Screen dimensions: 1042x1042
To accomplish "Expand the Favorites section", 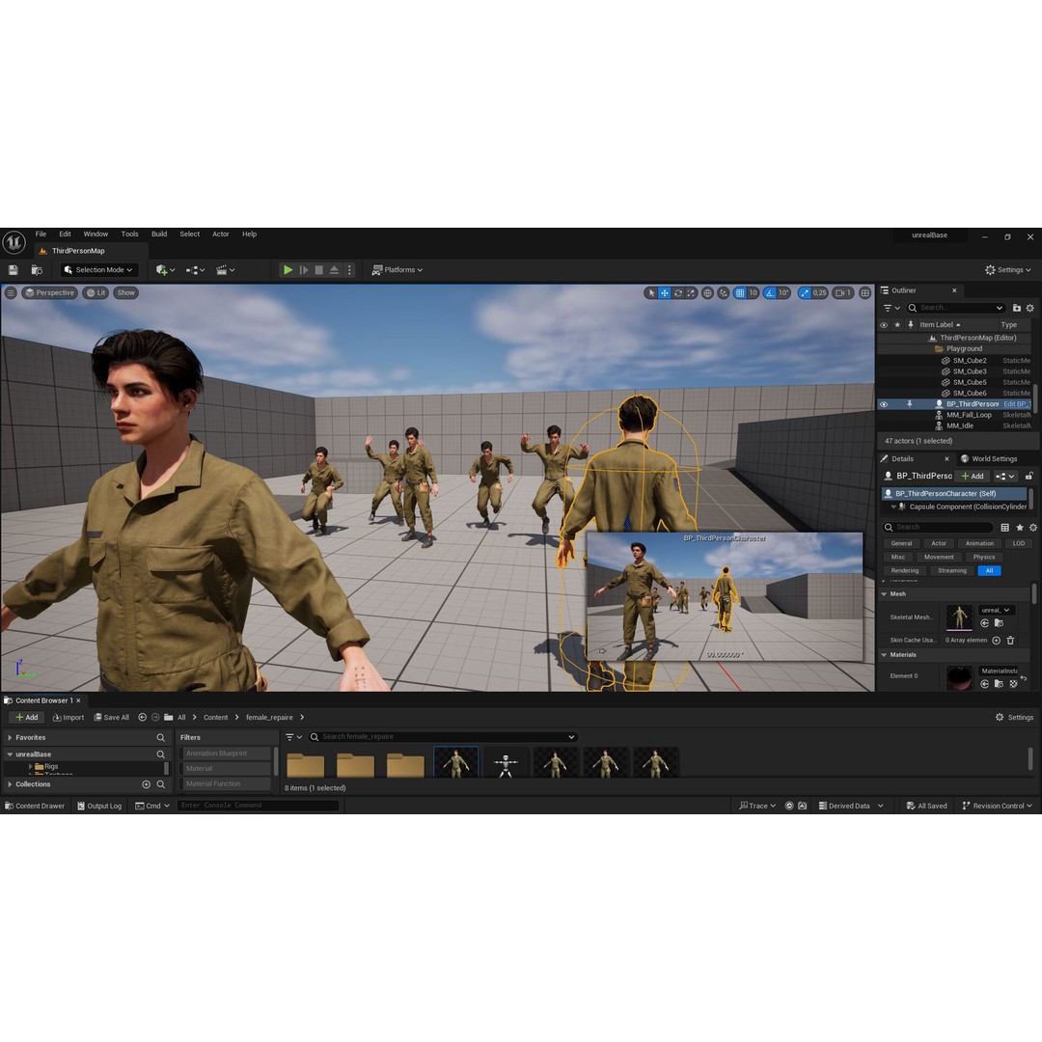I will tap(10, 738).
